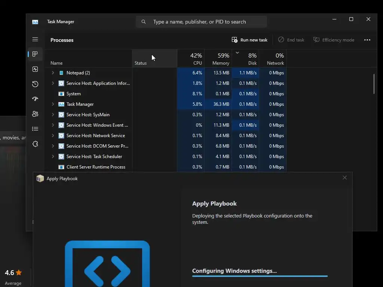Select Client Server Runtime Process row
The height and width of the screenshot is (287, 383).
(165, 167)
